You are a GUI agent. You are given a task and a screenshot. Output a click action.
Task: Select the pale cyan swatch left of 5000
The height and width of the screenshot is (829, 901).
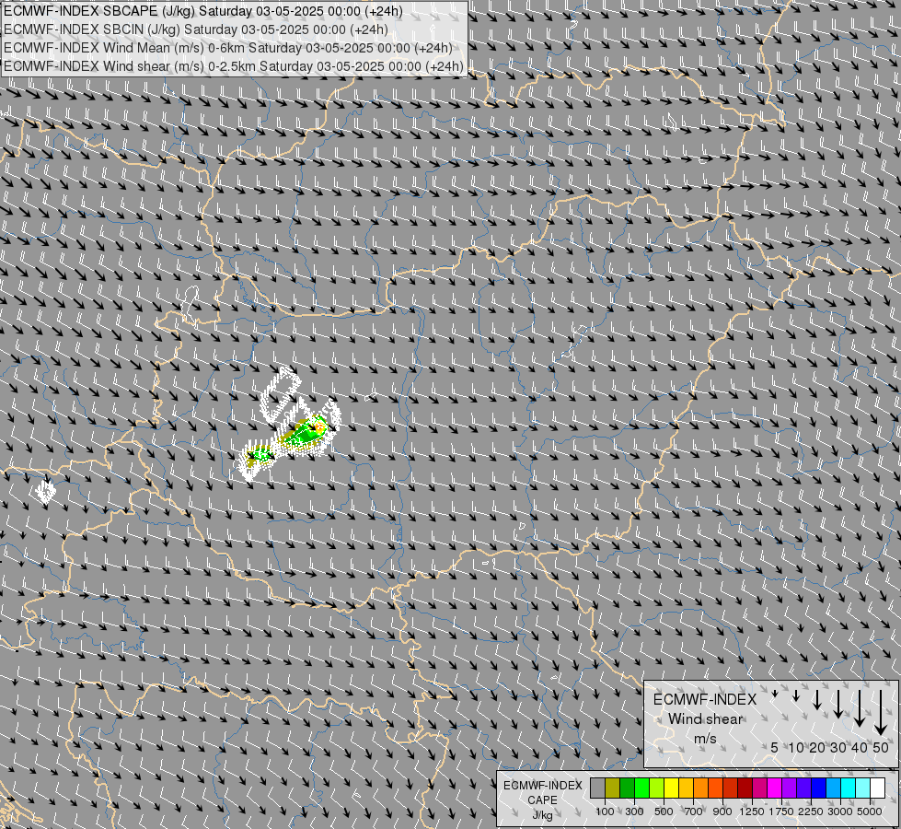coord(863,788)
